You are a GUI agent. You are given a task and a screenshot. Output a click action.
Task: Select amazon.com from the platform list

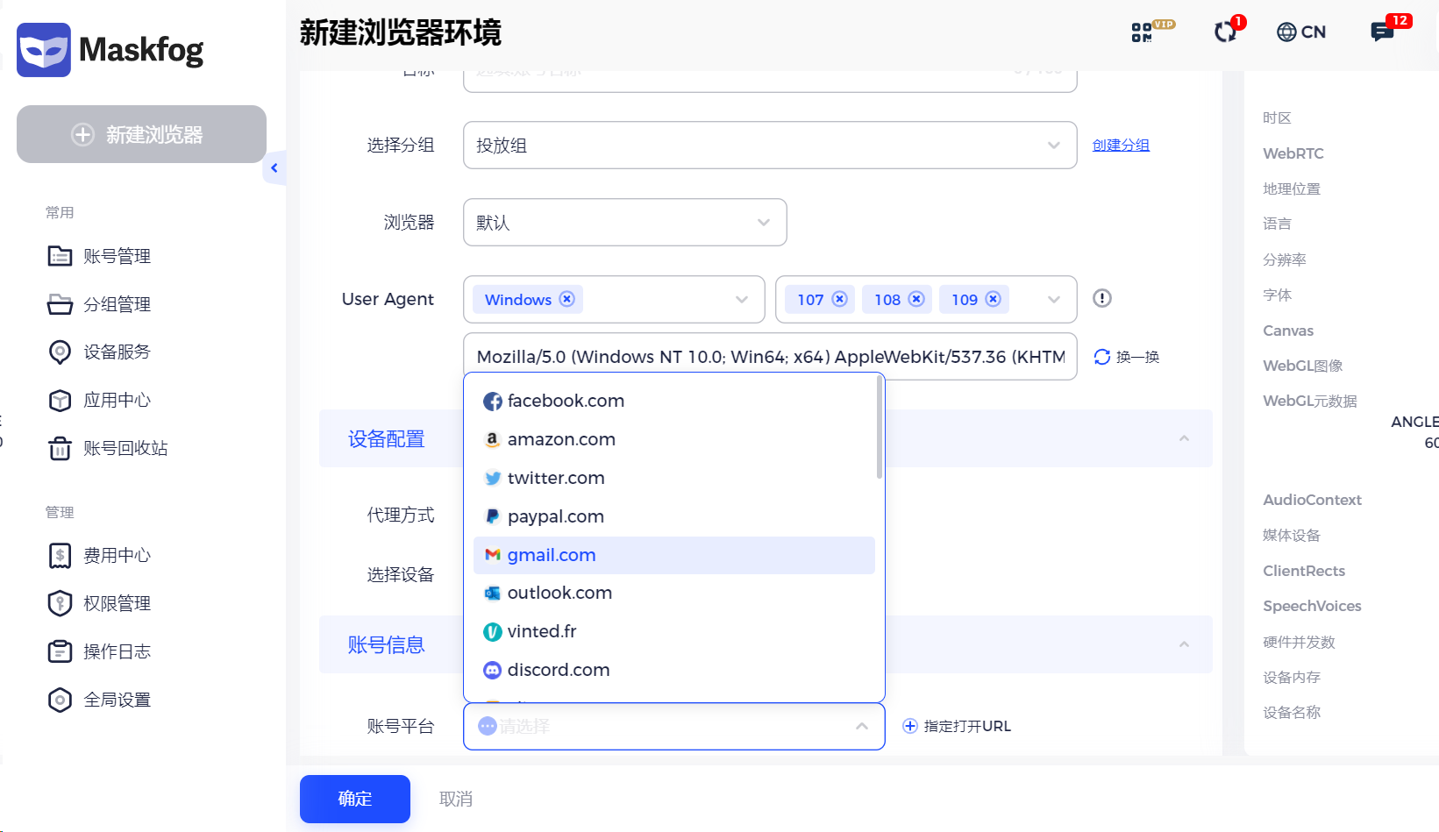click(x=674, y=439)
